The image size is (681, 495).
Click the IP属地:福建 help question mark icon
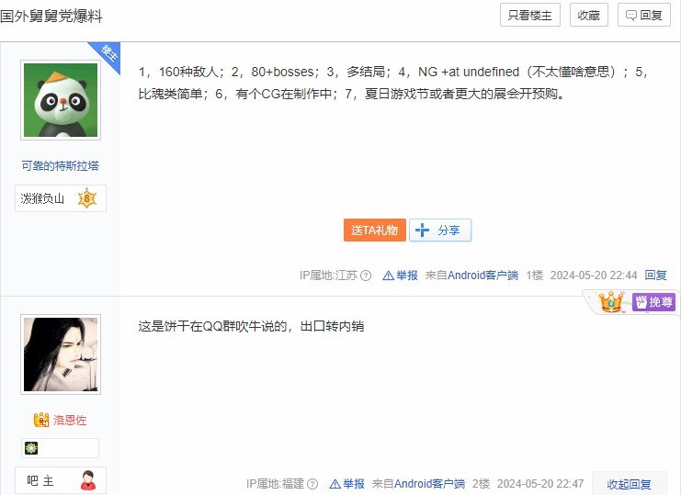(x=312, y=484)
